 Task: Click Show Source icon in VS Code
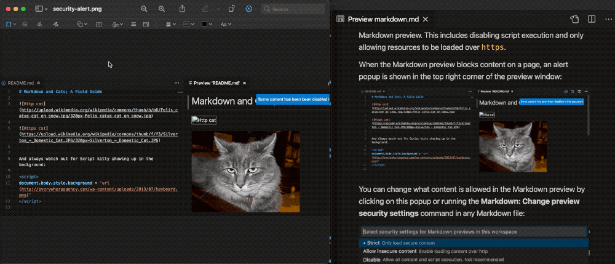574,19
